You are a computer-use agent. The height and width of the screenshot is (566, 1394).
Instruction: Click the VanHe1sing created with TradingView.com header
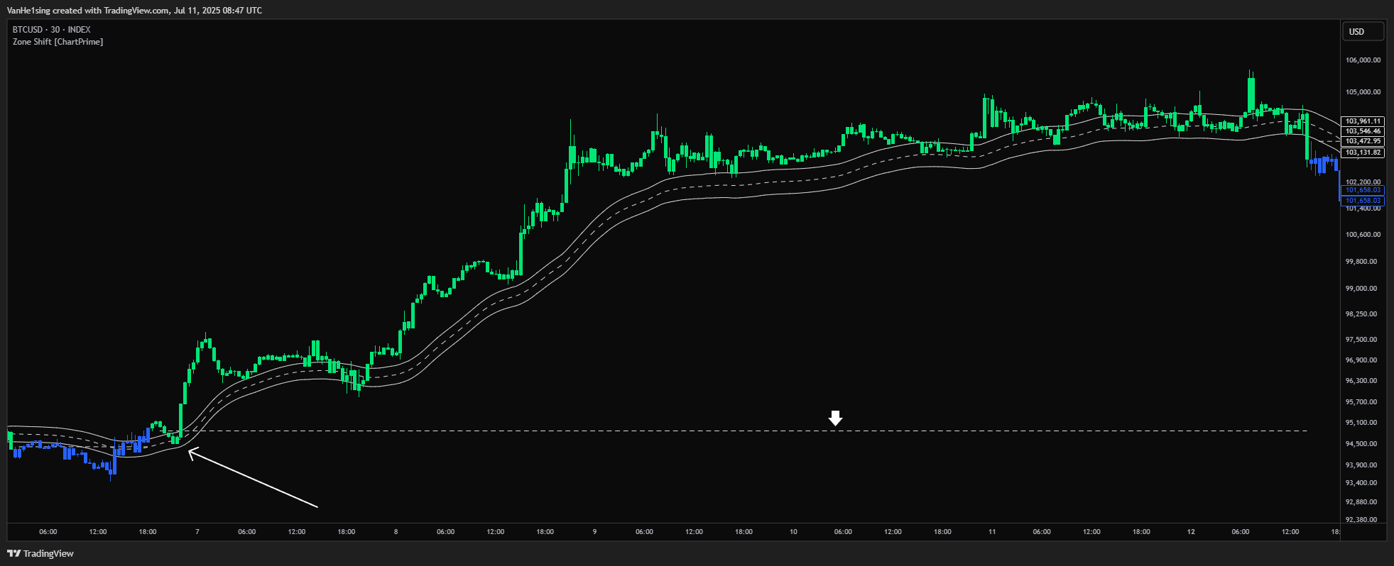[134, 11]
